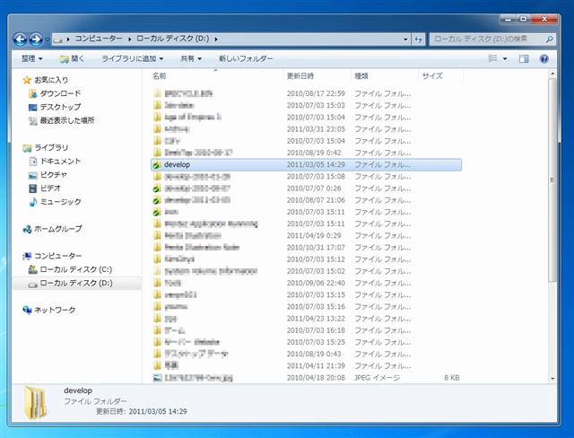Sort by 更新日時 column header

point(317,75)
